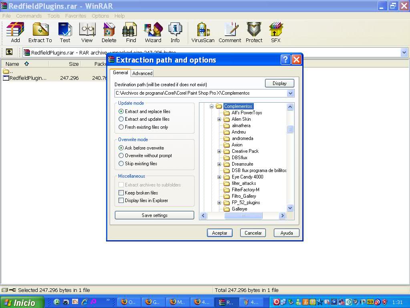Select the Galleryе folder at tree bottom
This screenshot has height=308, width=410.
239,209
